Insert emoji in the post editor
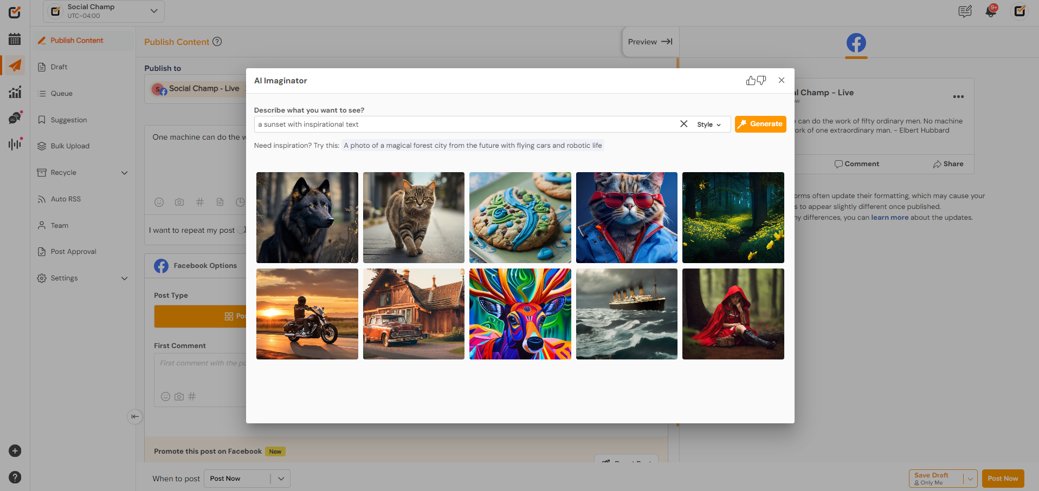The width and height of the screenshot is (1039, 491). tap(159, 202)
